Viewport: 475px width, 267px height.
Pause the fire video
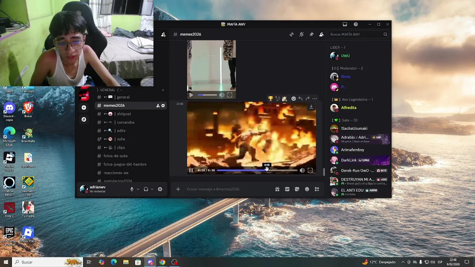click(x=191, y=170)
